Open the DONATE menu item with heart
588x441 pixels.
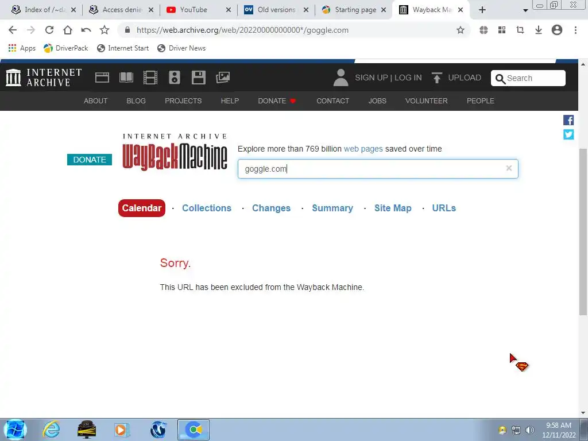(x=277, y=101)
